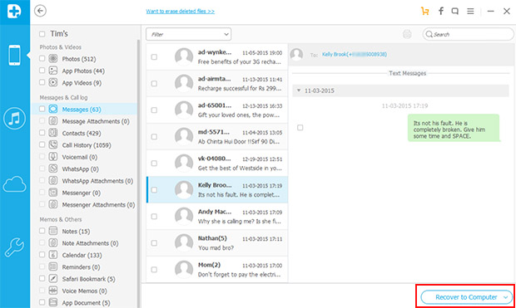This screenshot has width=516, height=308.
Task: Open the md-5571... message
Action: click(217, 137)
